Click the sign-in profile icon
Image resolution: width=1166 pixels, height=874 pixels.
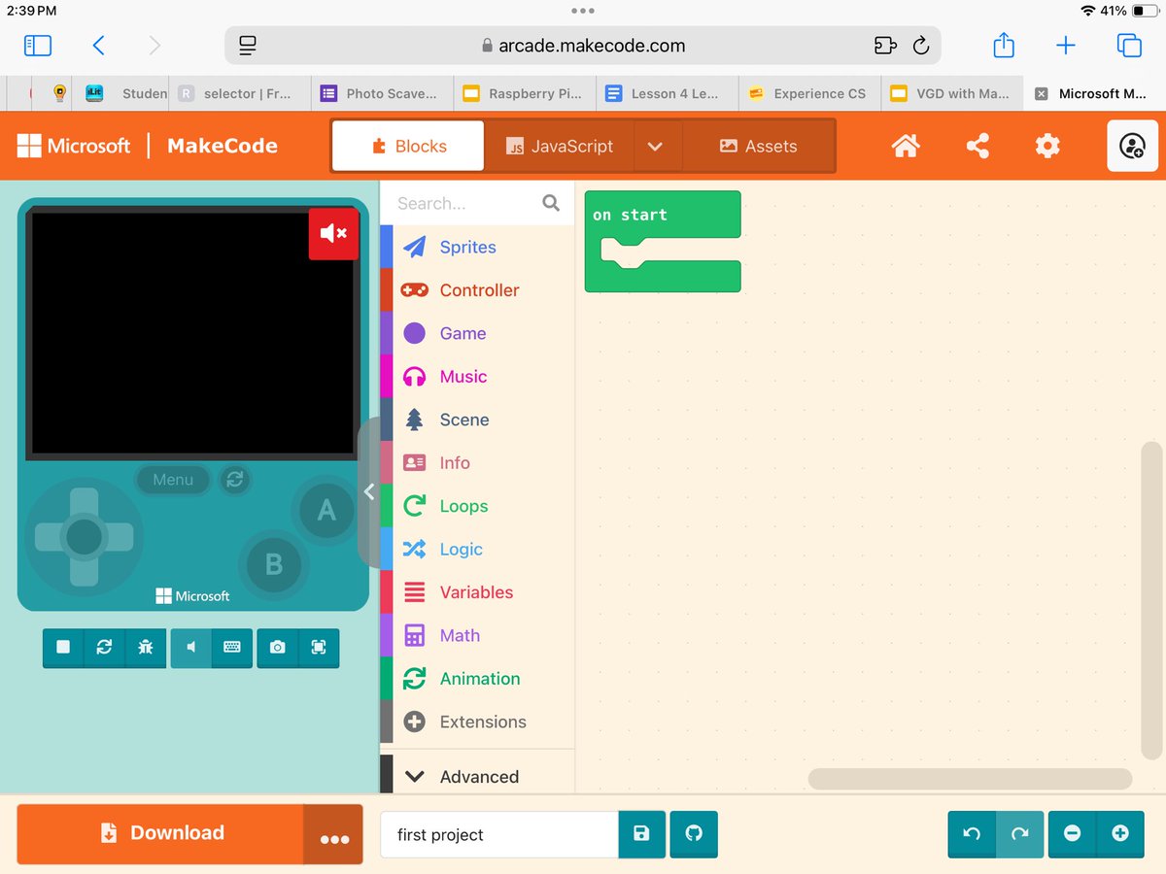1132,147
